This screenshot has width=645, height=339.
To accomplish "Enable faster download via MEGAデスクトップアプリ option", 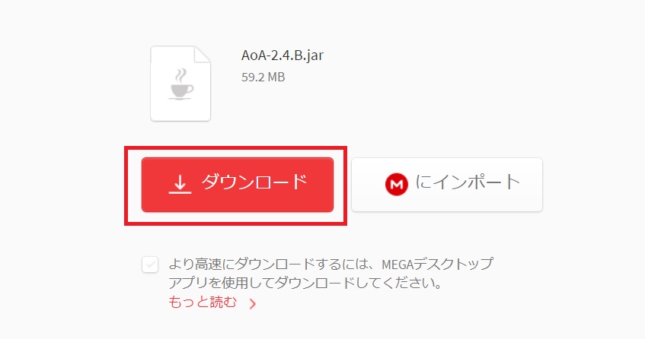I will coord(150,265).
